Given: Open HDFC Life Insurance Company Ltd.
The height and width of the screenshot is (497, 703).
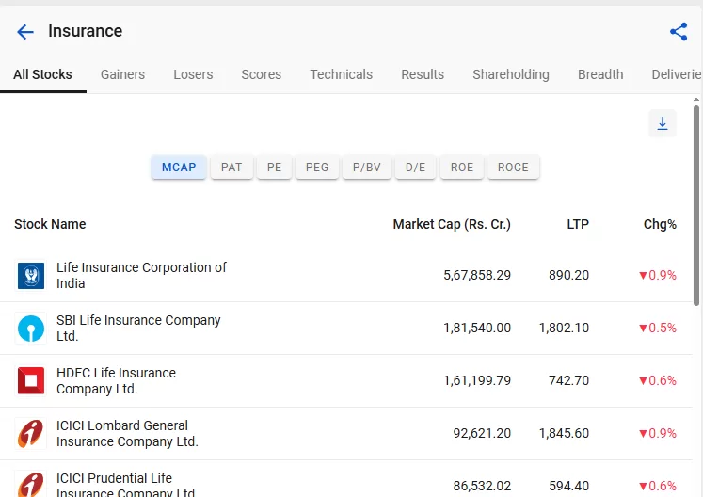Looking at the screenshot, I should click(116, 380).
